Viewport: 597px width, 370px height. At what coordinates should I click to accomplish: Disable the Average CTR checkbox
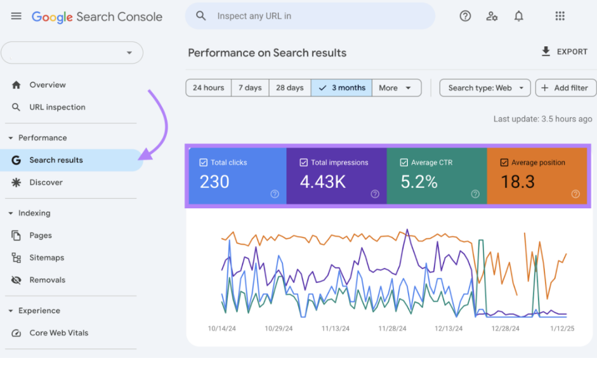tap(404, 162)
